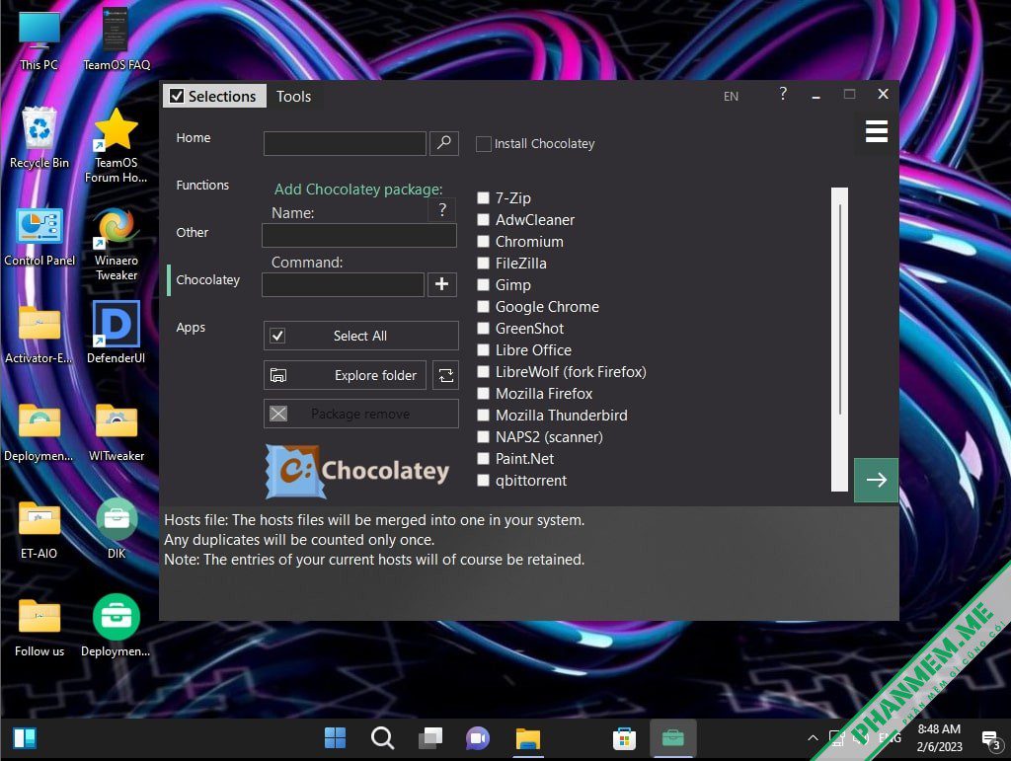Open the Widgets icon in the taskbar
The image size is (1011, 761).
click(x=25, y=737)
